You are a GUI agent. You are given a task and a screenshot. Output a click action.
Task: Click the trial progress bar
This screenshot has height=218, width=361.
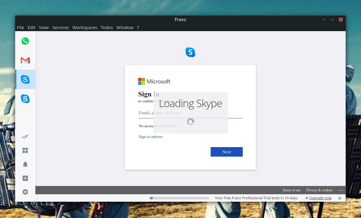179,198
